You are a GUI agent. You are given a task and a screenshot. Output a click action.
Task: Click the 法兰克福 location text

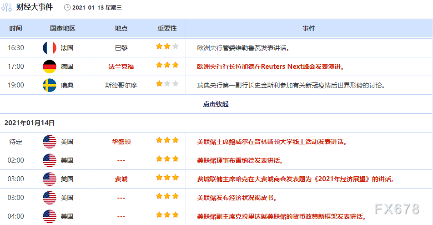pos(121,66)
